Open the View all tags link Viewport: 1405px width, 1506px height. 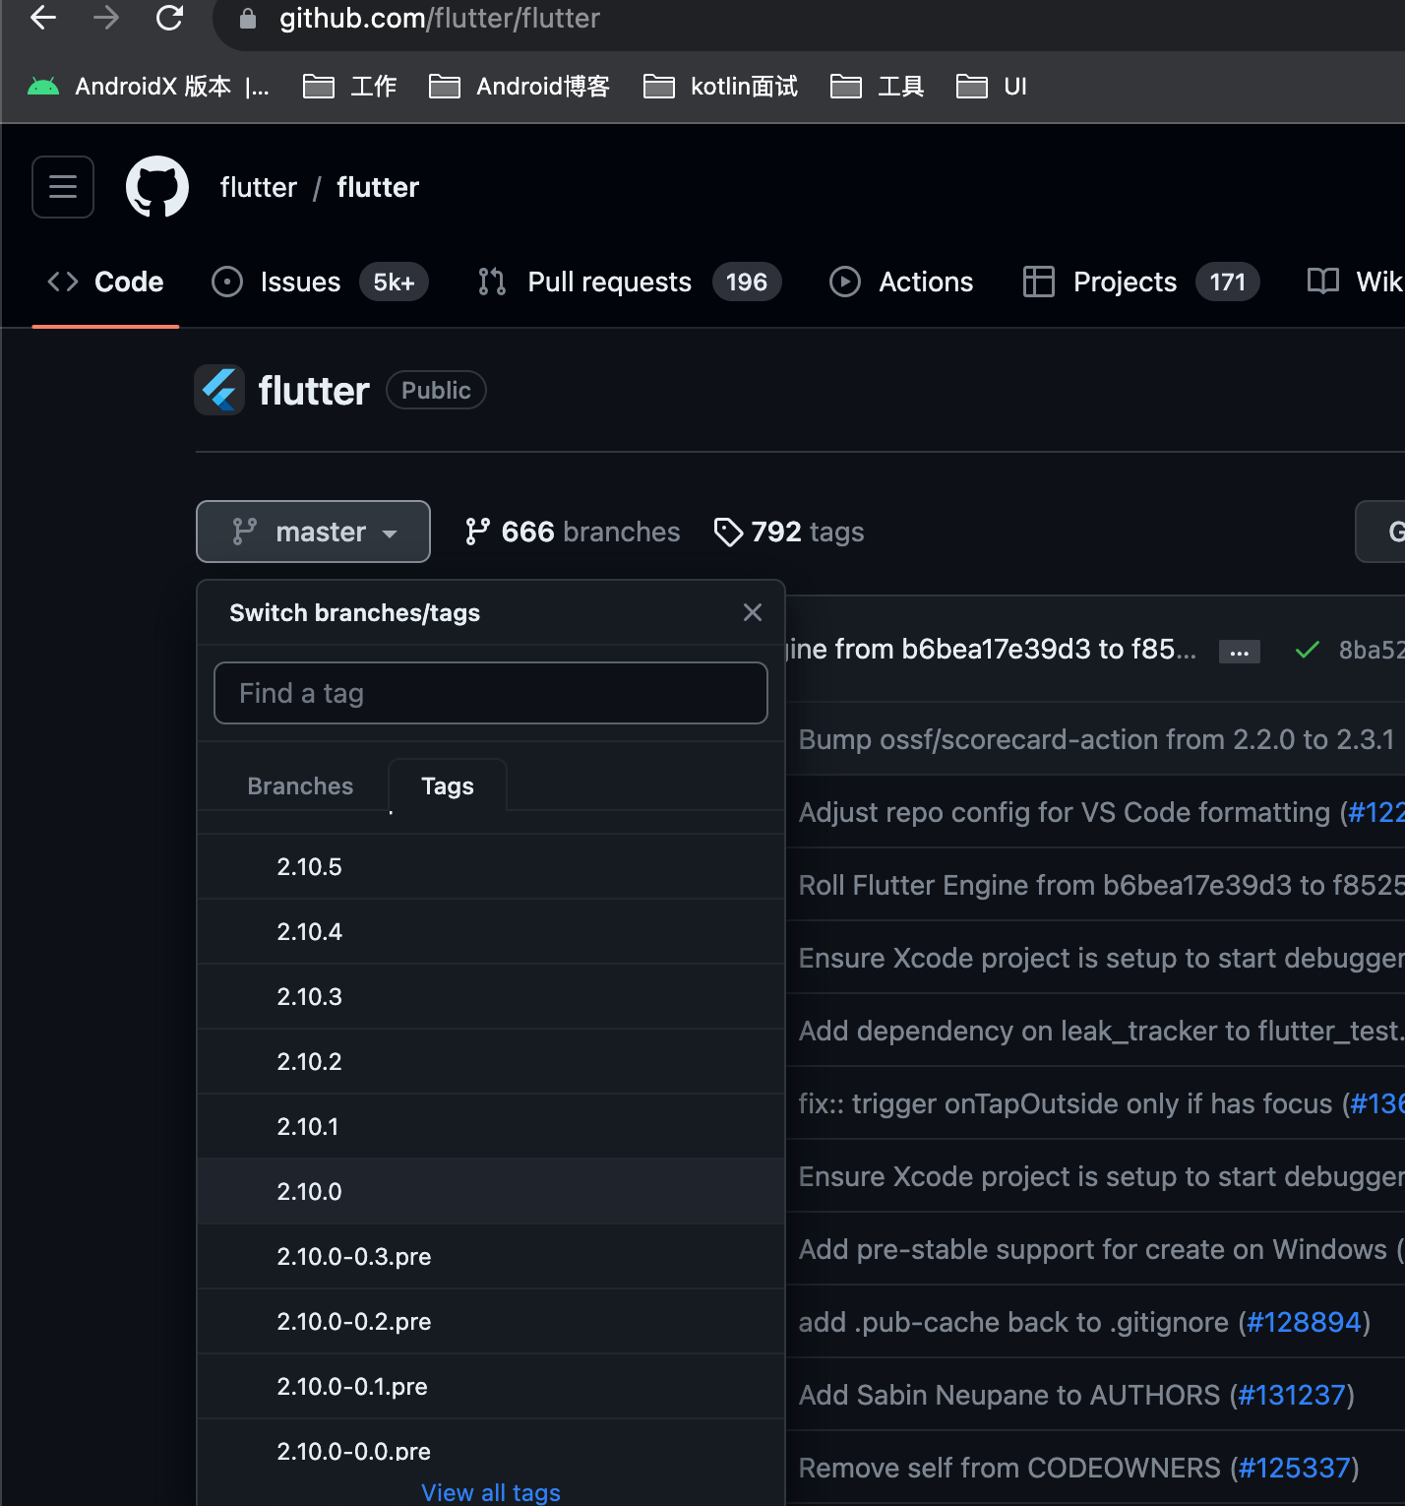click(x=491, y=1492)
